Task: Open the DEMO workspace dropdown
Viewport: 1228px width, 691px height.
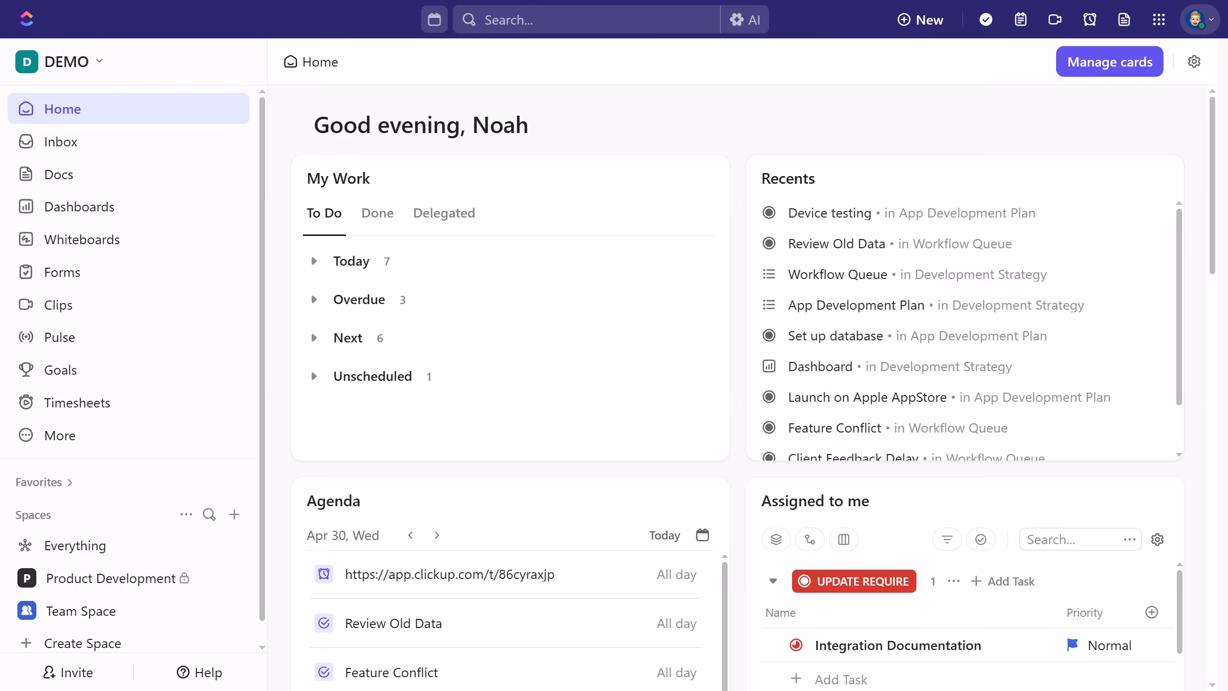Action: coord(59,61)
